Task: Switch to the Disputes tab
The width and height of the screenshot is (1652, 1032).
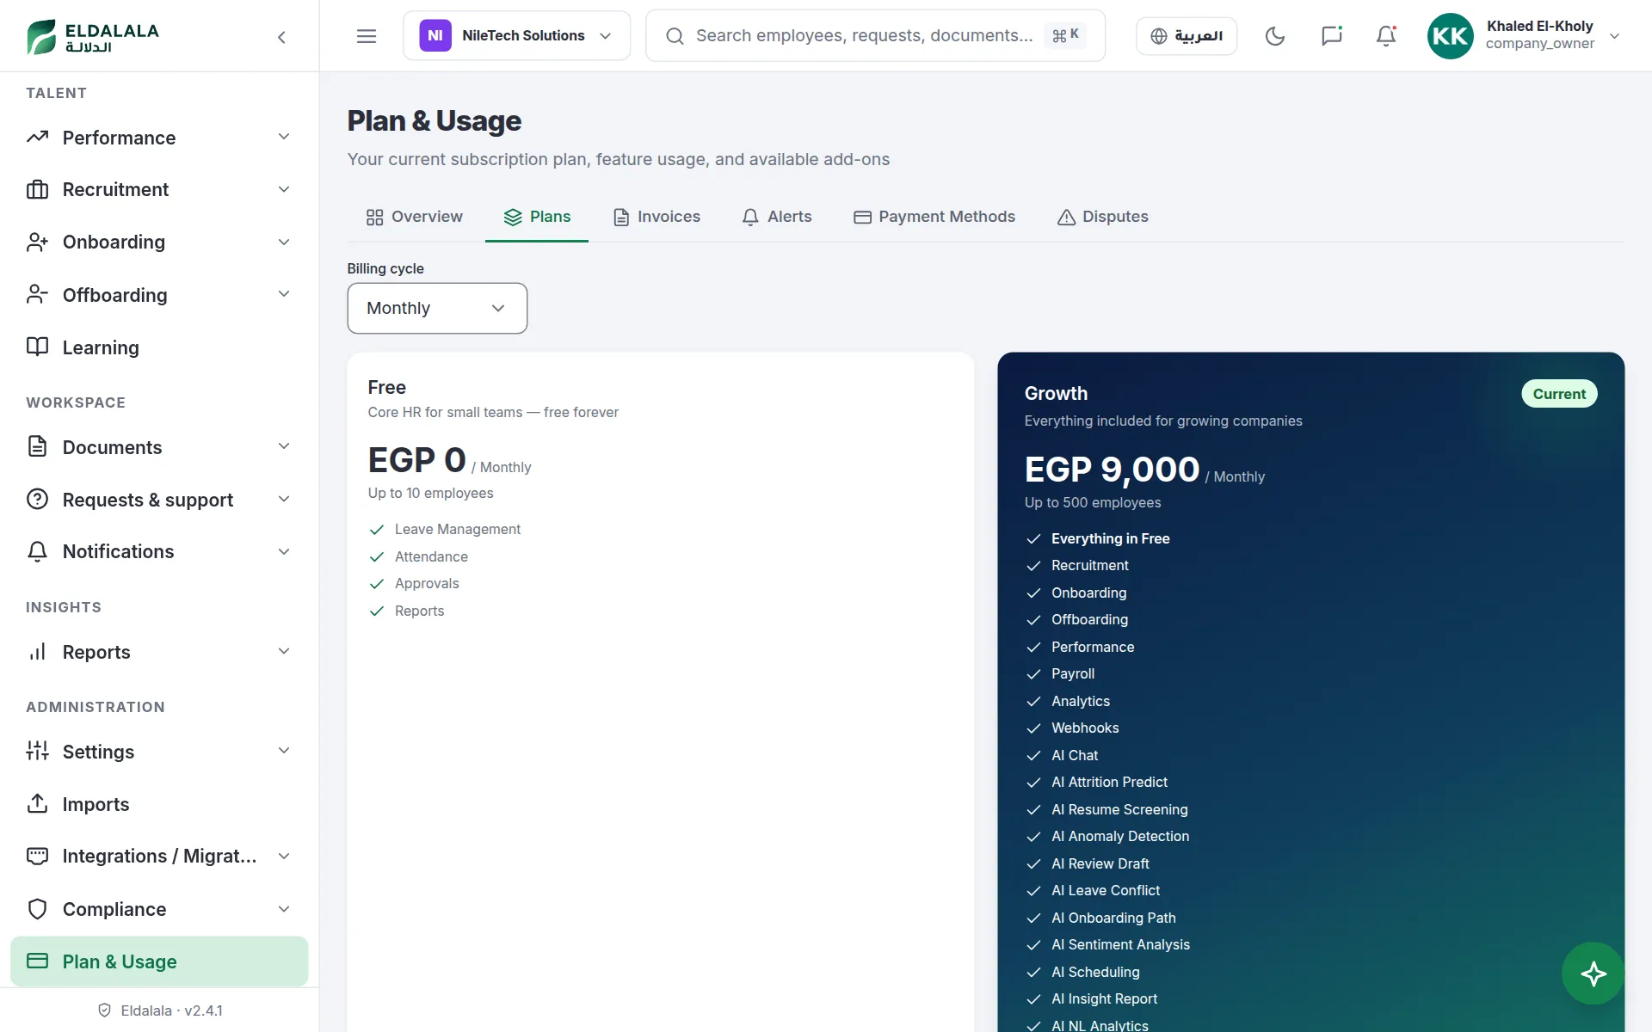Action: [x=1103, y=217]
